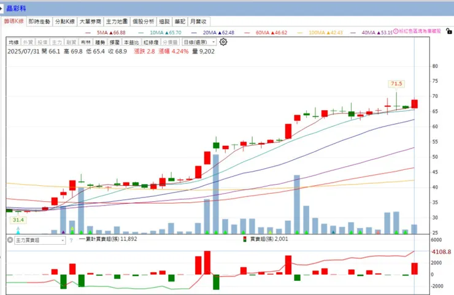Open the chart settings gear icon

(223, 42)
